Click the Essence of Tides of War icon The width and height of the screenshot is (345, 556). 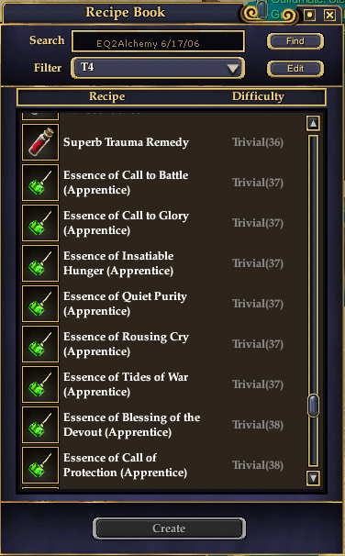pos(40,384)
